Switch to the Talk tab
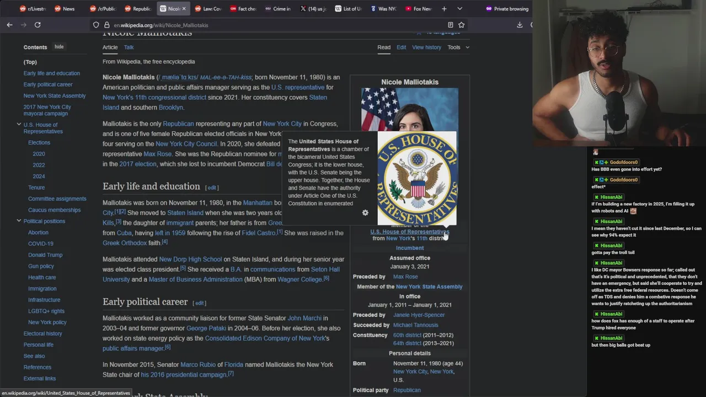This screenshot has height=397, width=706. click(129, 47)
